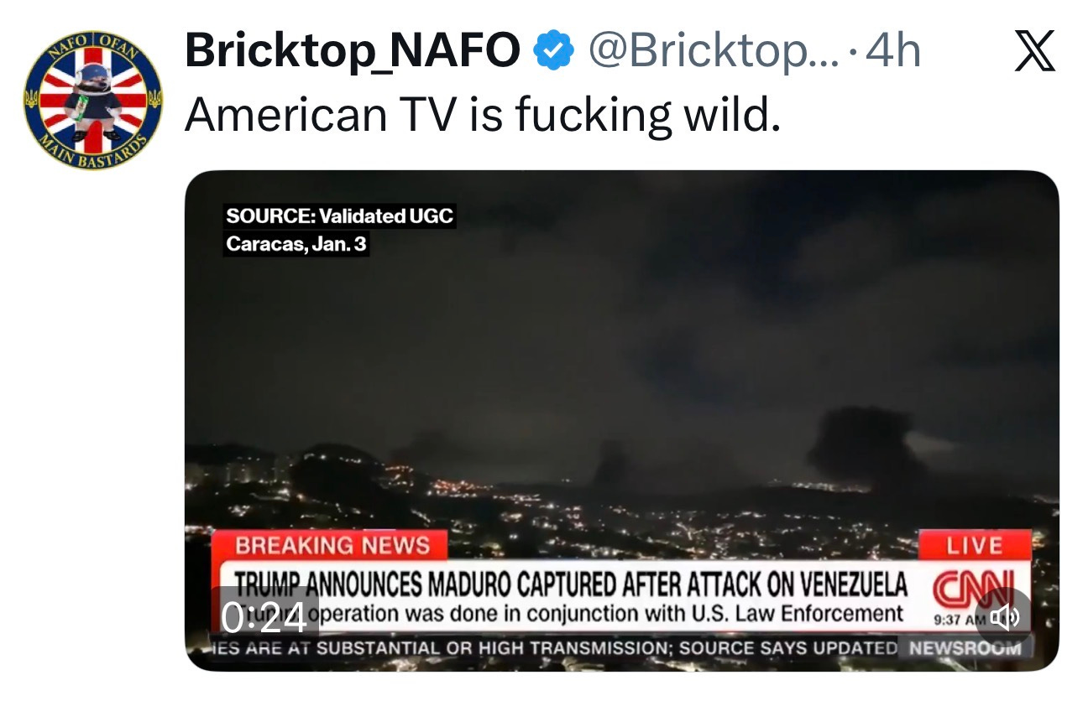1083x701 pixels.
Task: Click the 'Caracas, Jan. 3' caption
Action: [296, 246]
